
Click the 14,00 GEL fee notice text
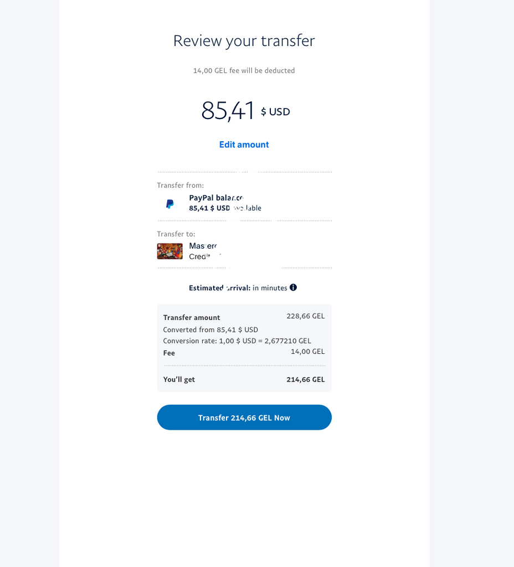[244, 70]
